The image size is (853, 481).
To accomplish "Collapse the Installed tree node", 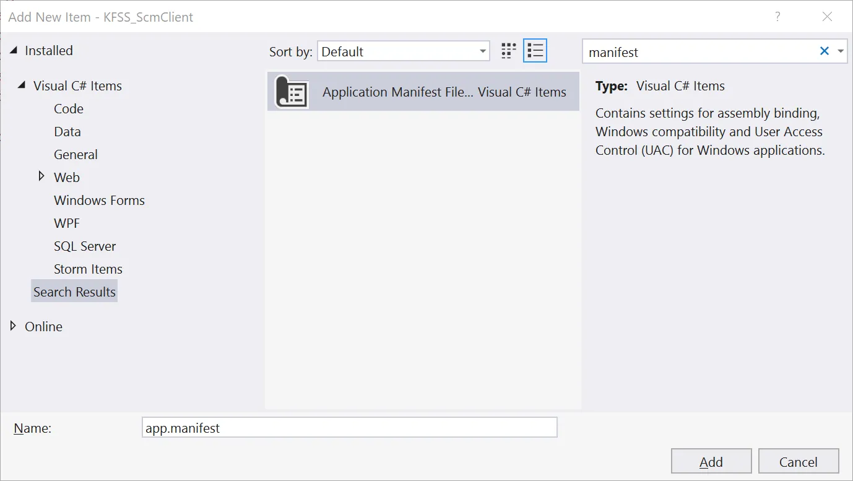I will coord(14,51).
